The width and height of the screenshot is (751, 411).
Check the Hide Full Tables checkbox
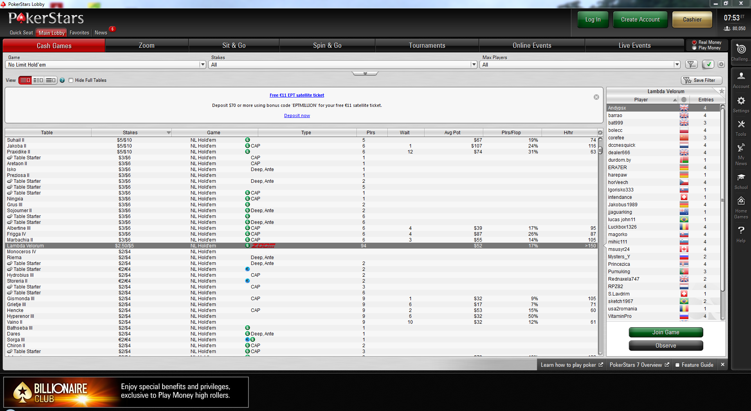[x=71, y=80]
